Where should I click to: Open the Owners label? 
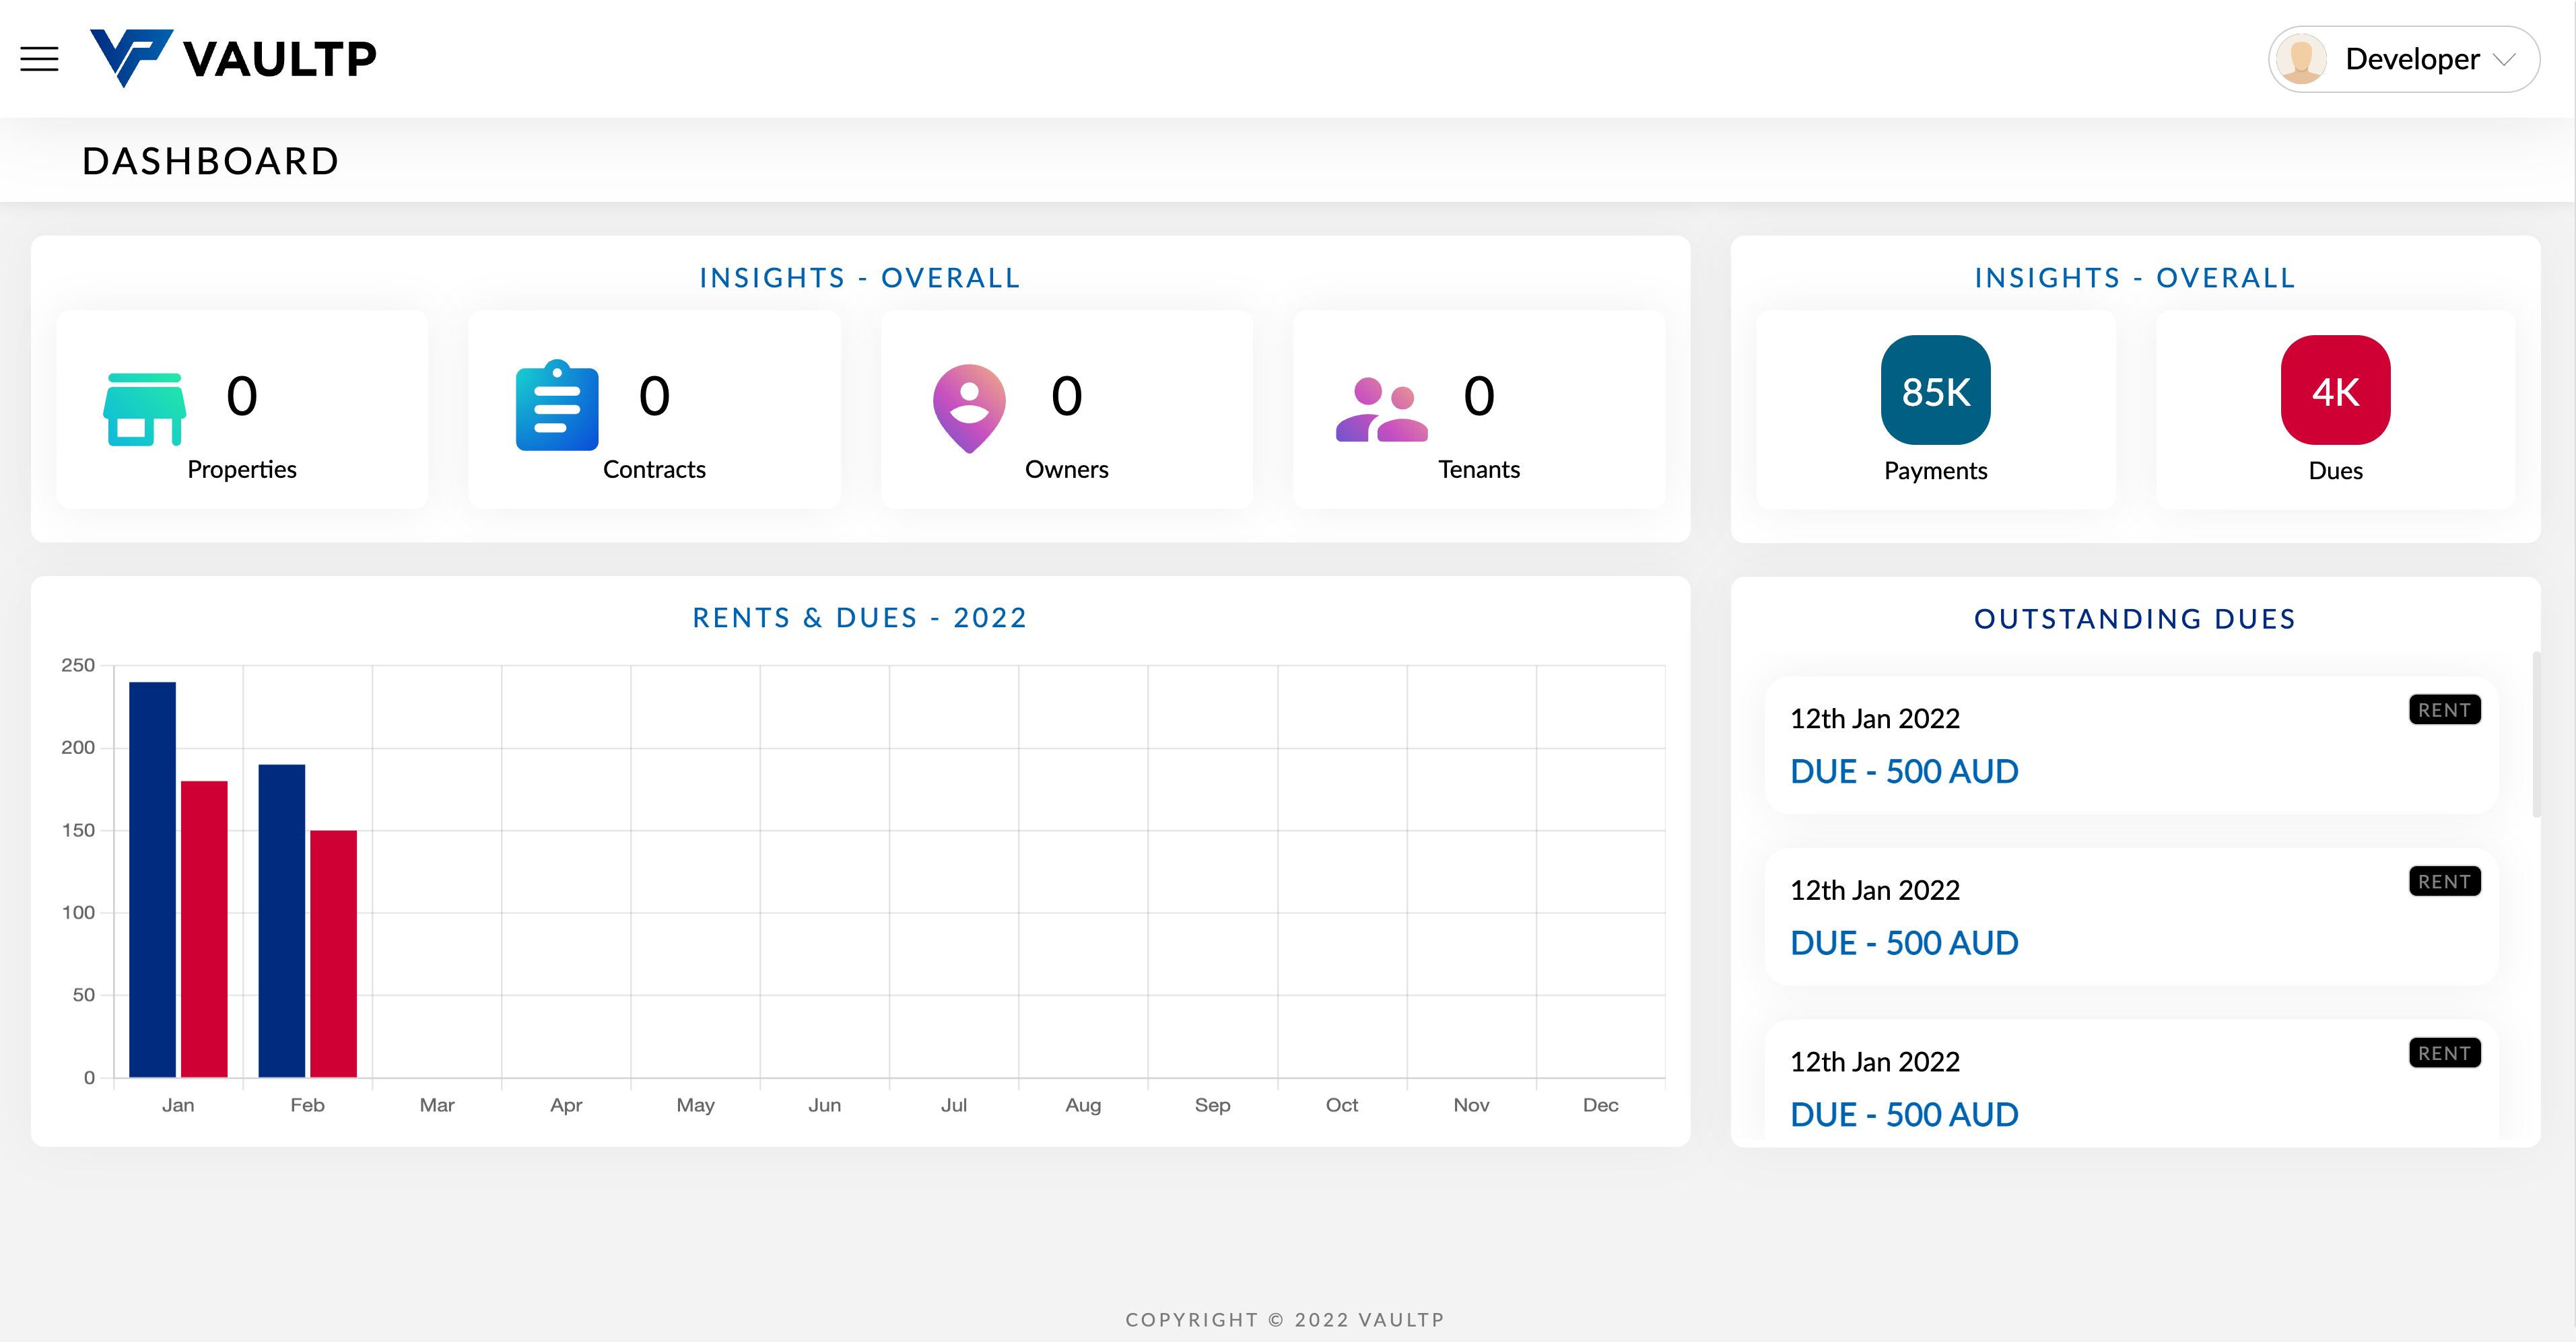pyautogui.click(x=1067, y=470)
